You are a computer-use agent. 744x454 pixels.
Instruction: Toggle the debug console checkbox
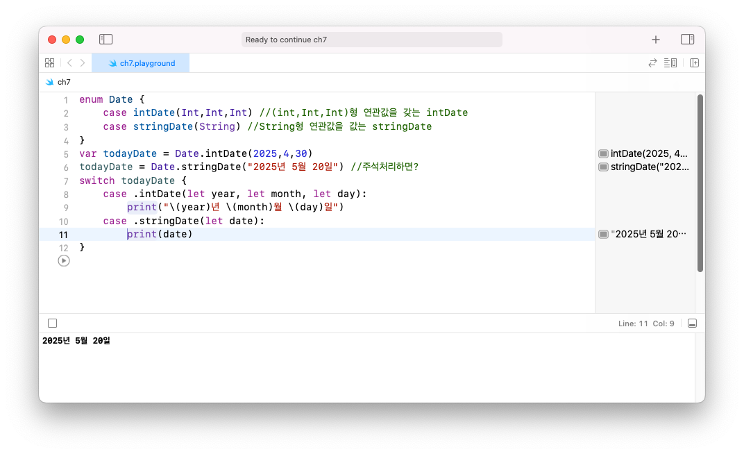pos(53,323)
